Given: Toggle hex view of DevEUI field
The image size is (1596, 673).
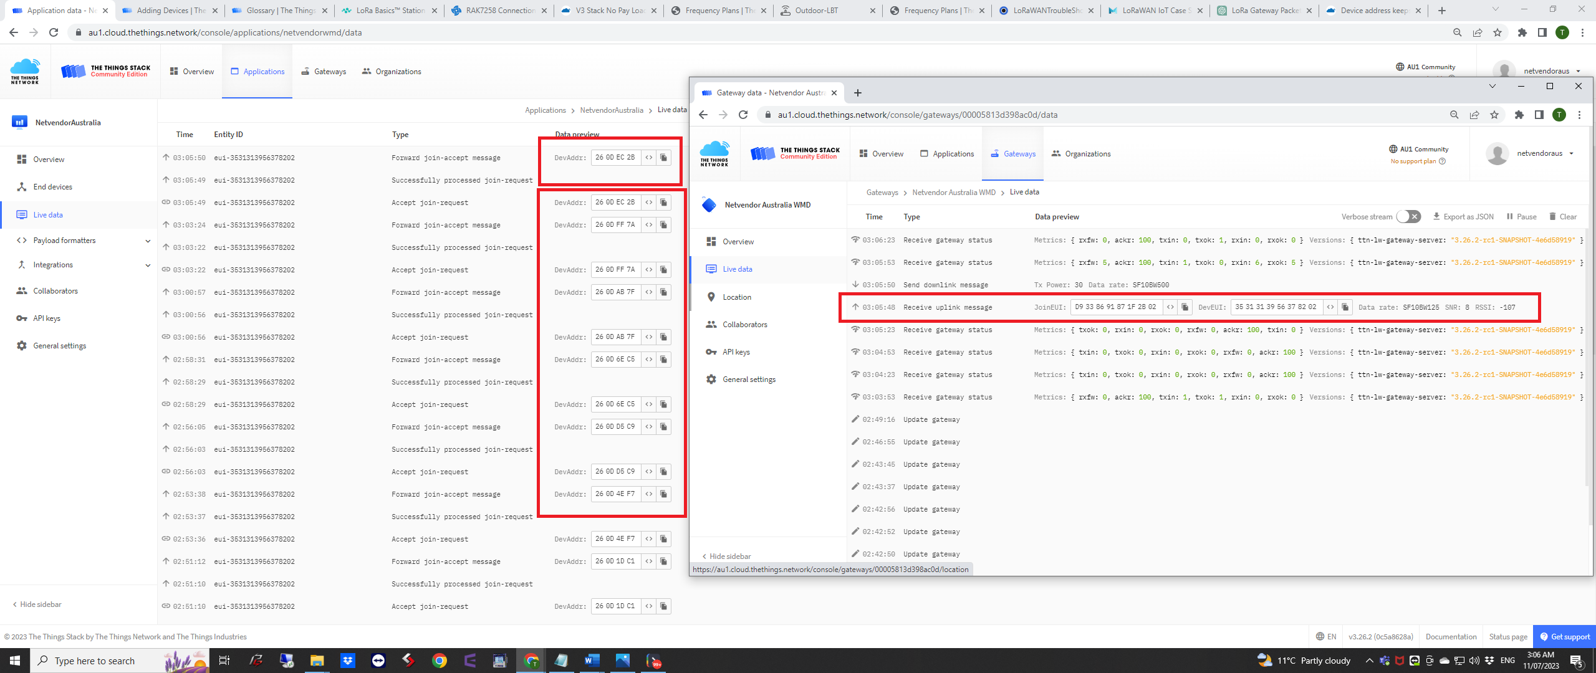Looking at the screenshot, I should click(x=1330, y=307).
